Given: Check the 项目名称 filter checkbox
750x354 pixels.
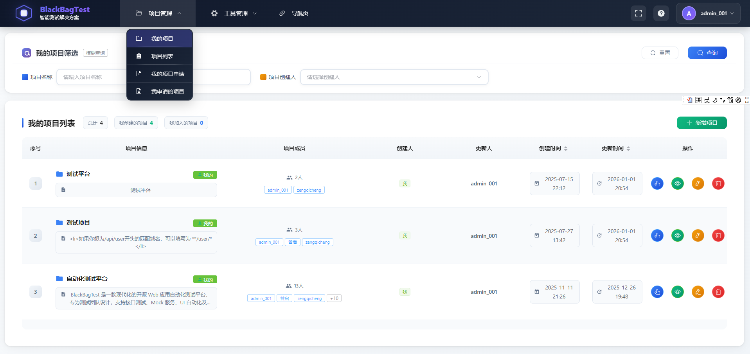Looking at the screenshot, I should (24, 77).
